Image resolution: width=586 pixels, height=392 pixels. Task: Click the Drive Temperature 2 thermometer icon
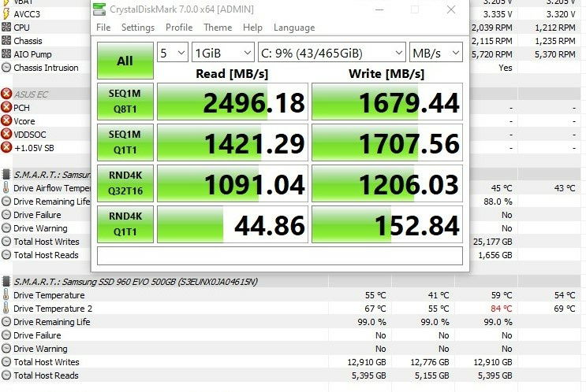(x=6, y=308)
